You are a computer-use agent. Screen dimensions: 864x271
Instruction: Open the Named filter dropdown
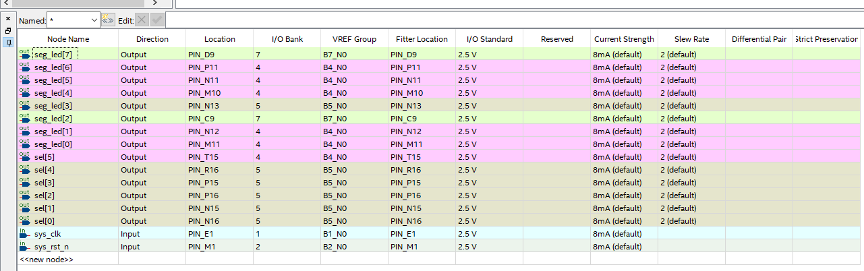[93, 21]
